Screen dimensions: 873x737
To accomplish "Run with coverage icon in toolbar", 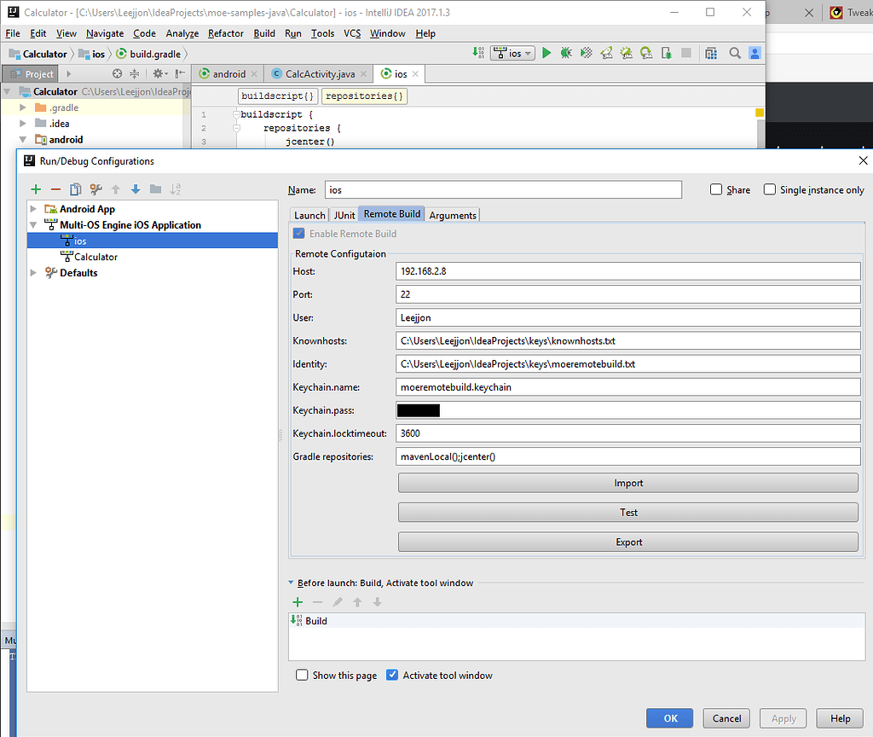I will click(587, 53).
